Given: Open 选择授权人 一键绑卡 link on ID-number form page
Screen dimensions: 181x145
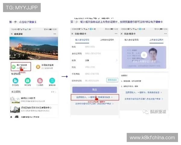Looking at the screenshot, I should [x=94, y=97].
